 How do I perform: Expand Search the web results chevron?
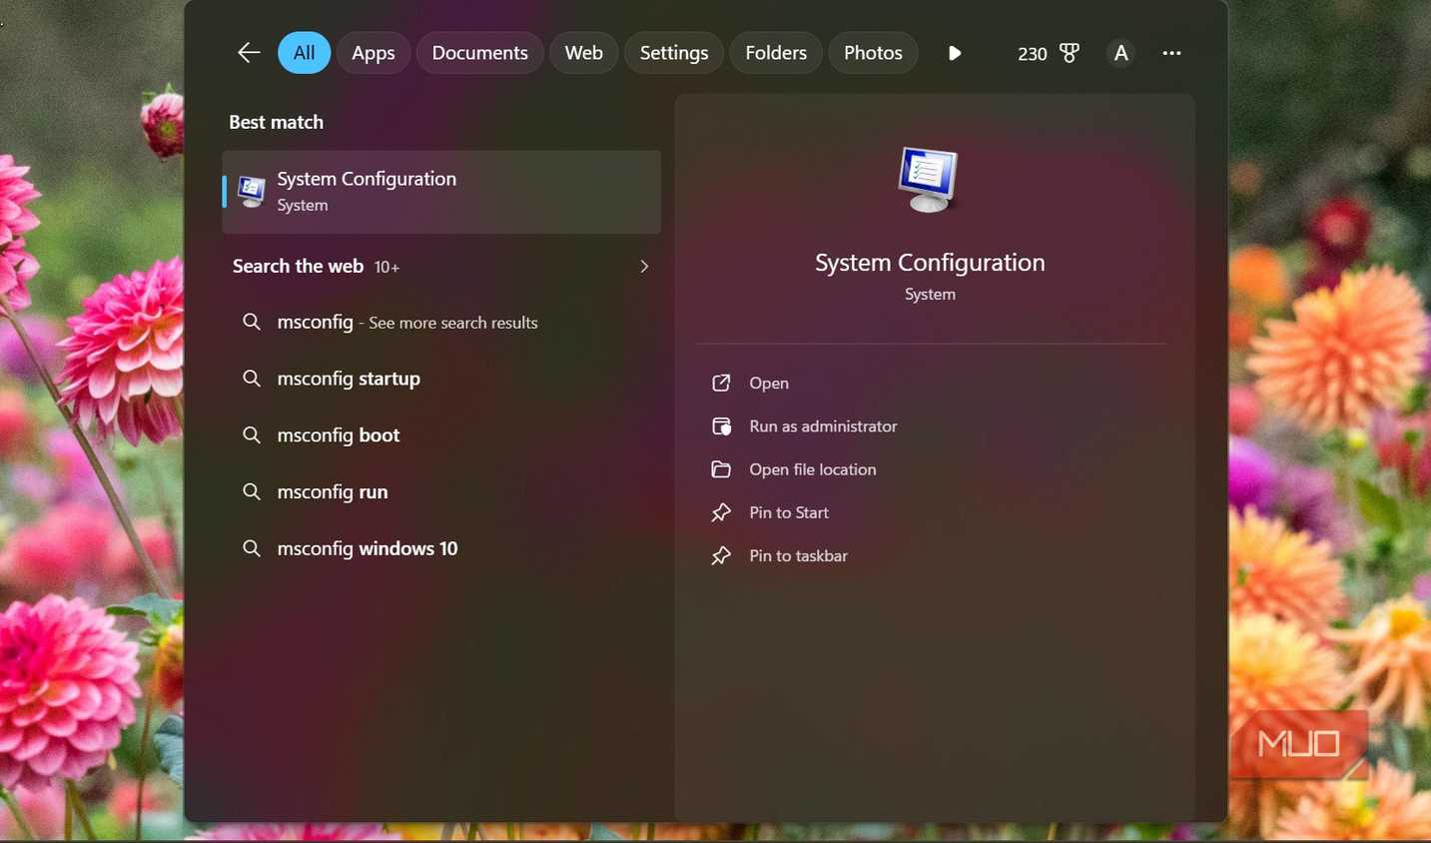pyautogui.click(x=644, y=267)
